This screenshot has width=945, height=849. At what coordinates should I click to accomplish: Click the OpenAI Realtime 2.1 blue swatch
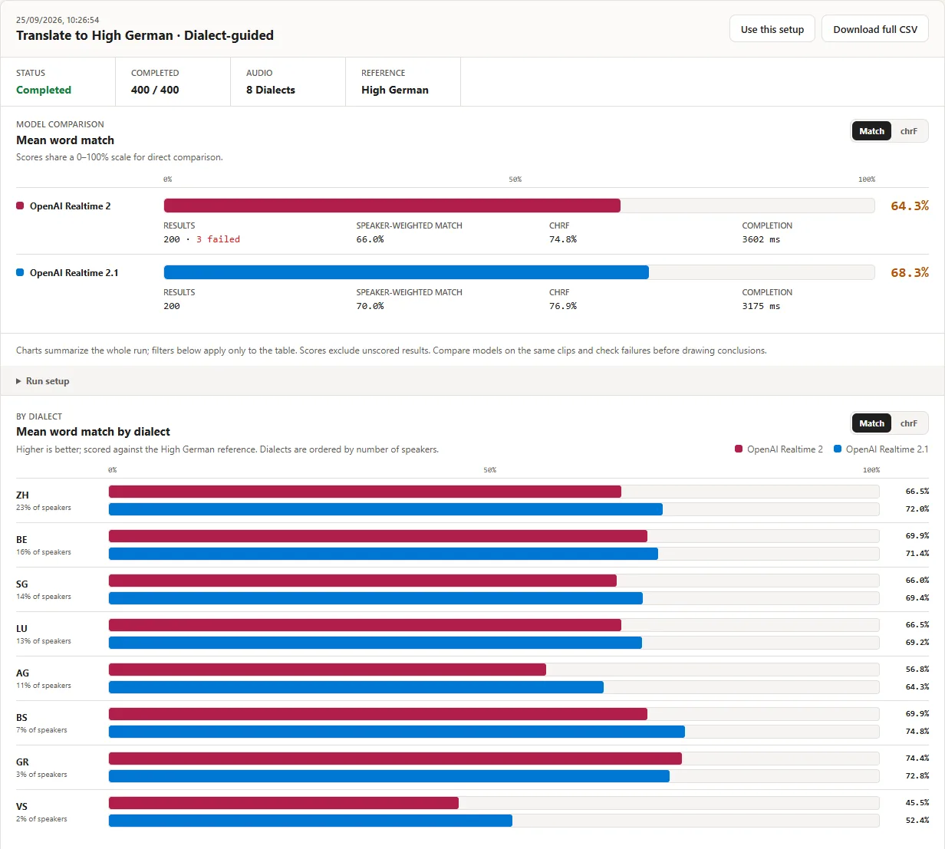point(20,272)
